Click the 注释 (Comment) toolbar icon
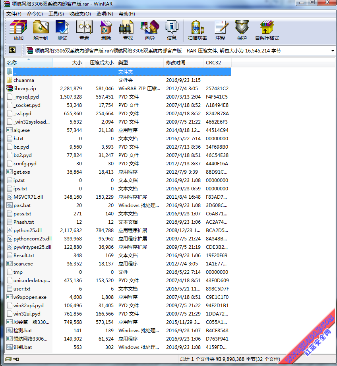Screen dimensions: 337x366 click(x=221, y=27)
